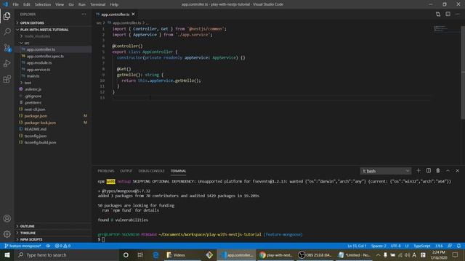Expand the Outline section
Image resolution: width=465 pixels, height=261 pixels.
(53, 226)
